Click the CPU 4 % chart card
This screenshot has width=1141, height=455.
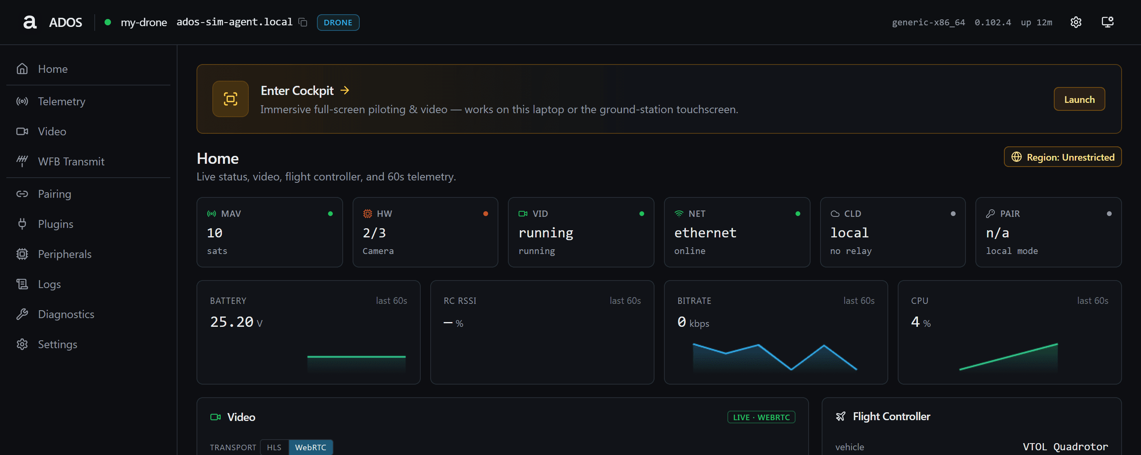tap(1009, 332)
